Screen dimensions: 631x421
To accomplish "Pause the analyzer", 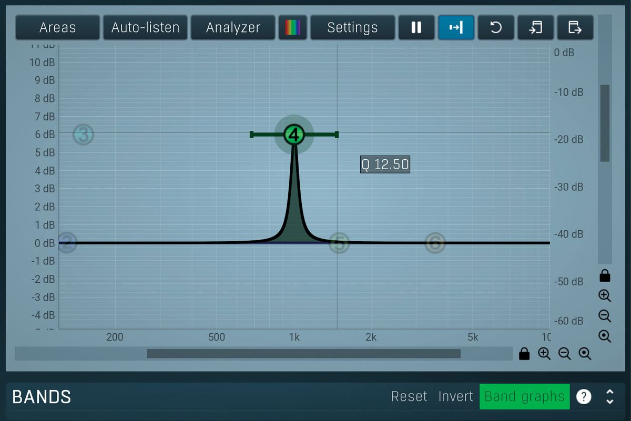I will tap(416, 27).
